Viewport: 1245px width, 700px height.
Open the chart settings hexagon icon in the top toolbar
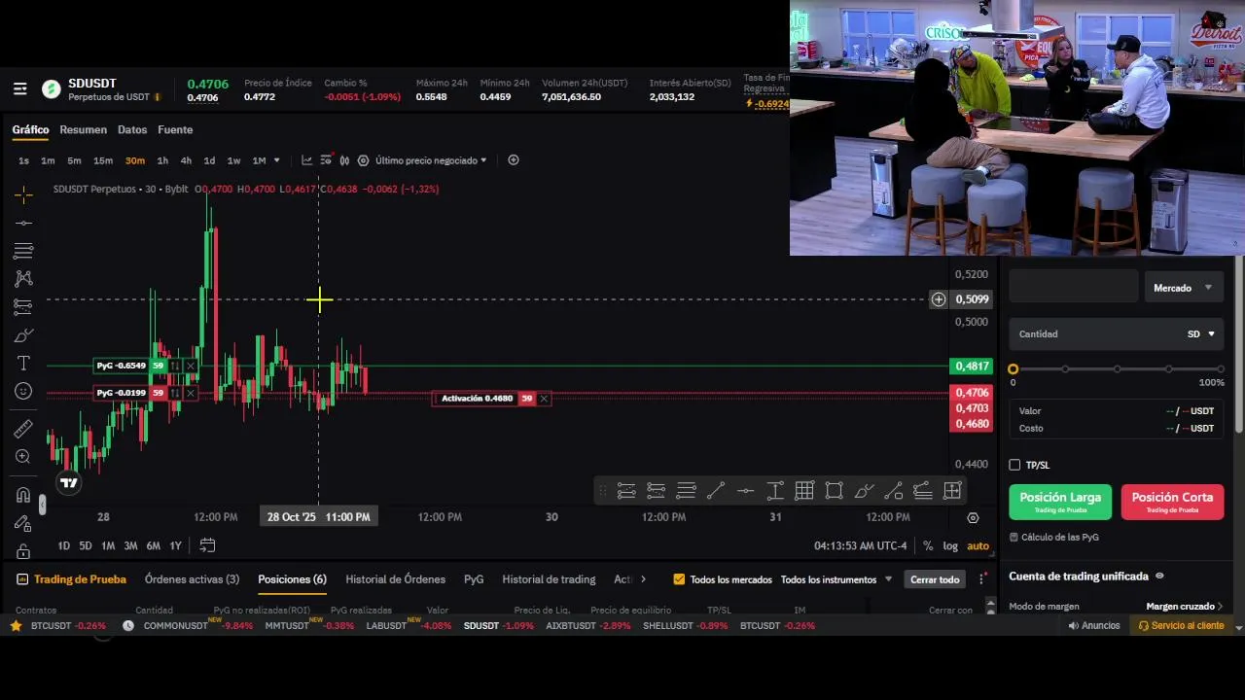(363, 160)
